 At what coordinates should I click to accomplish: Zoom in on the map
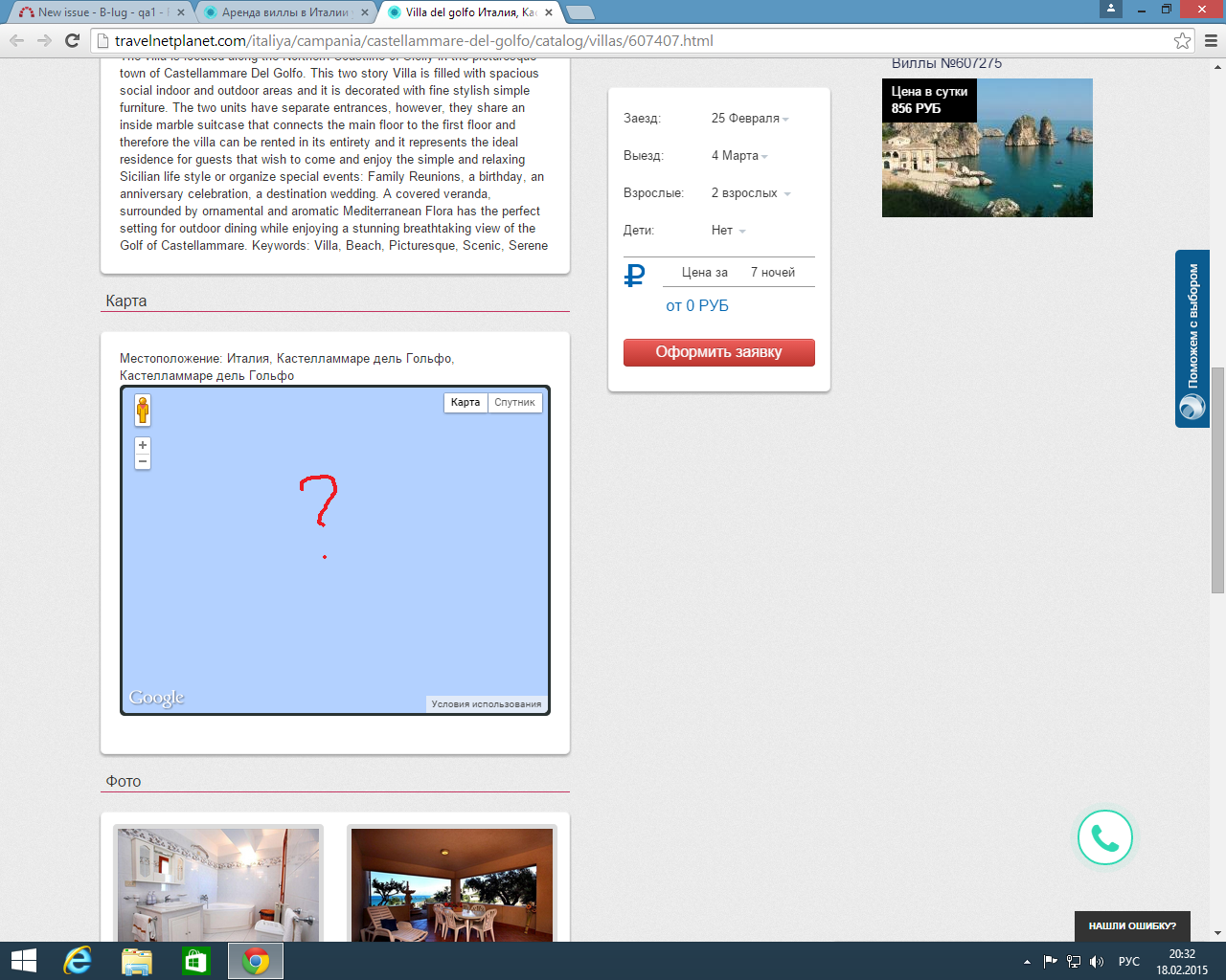tap(143, 445)
